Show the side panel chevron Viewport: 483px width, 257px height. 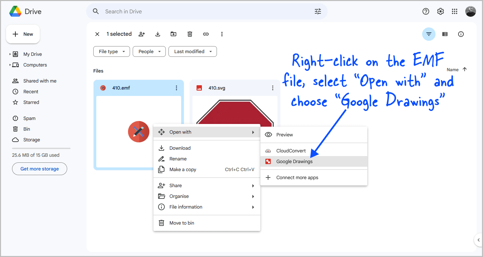point(478,240)
